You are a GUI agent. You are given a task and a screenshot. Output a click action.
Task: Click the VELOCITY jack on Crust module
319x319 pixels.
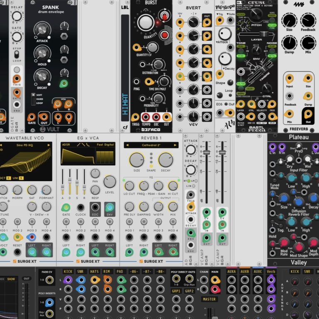pos(262,104)
